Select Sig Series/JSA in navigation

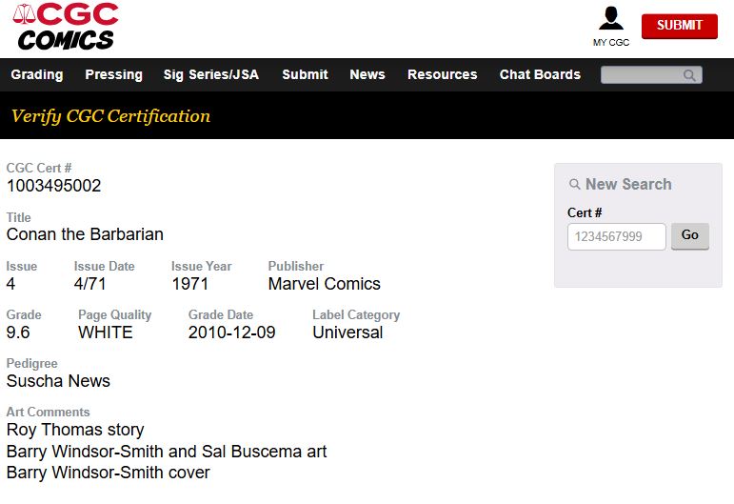pos(211,74)
